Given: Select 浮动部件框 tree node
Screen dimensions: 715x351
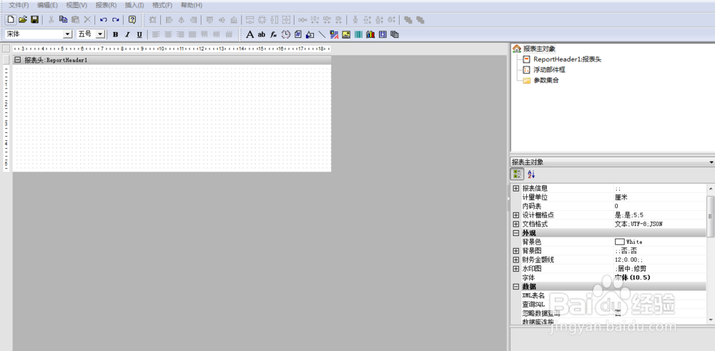Looking at the screenshot, I should [551, 70].
